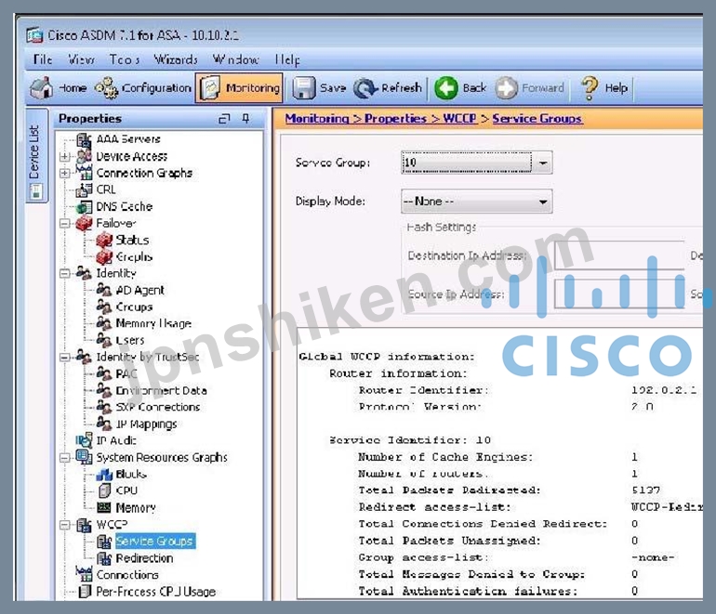Click the green Back arrow

point(445,88)
